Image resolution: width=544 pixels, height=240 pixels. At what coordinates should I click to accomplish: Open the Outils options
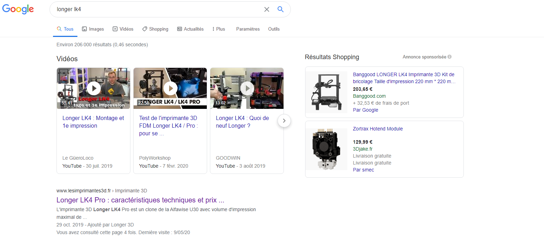click(274, 29)
